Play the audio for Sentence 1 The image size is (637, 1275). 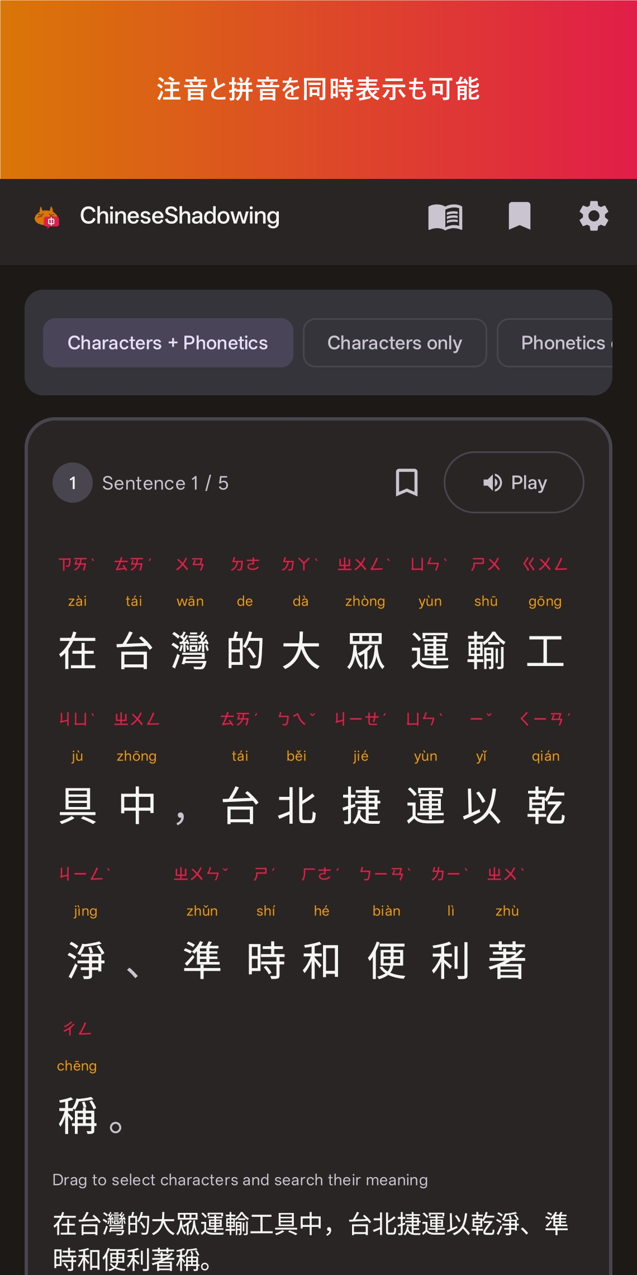(x=514, y=482)
